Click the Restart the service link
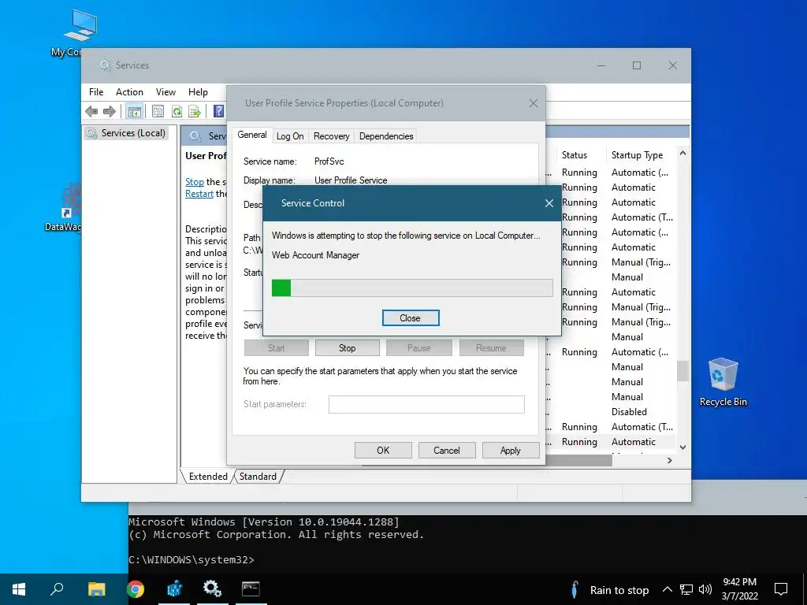Viewport: 807px width, 605px height. (199, 194)
